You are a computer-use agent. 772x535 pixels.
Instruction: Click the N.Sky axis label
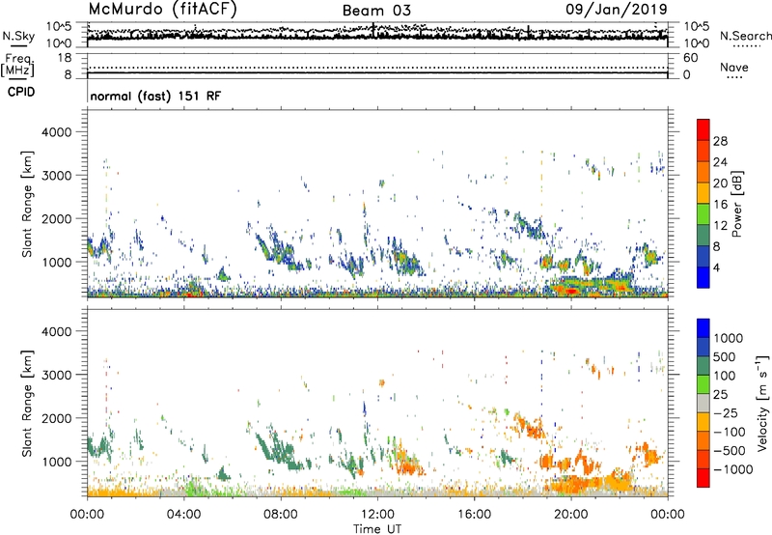pos(18,36)
